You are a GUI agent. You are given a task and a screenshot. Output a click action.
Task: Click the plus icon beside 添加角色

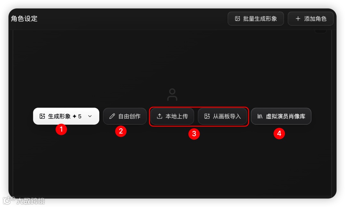point(298,19)
